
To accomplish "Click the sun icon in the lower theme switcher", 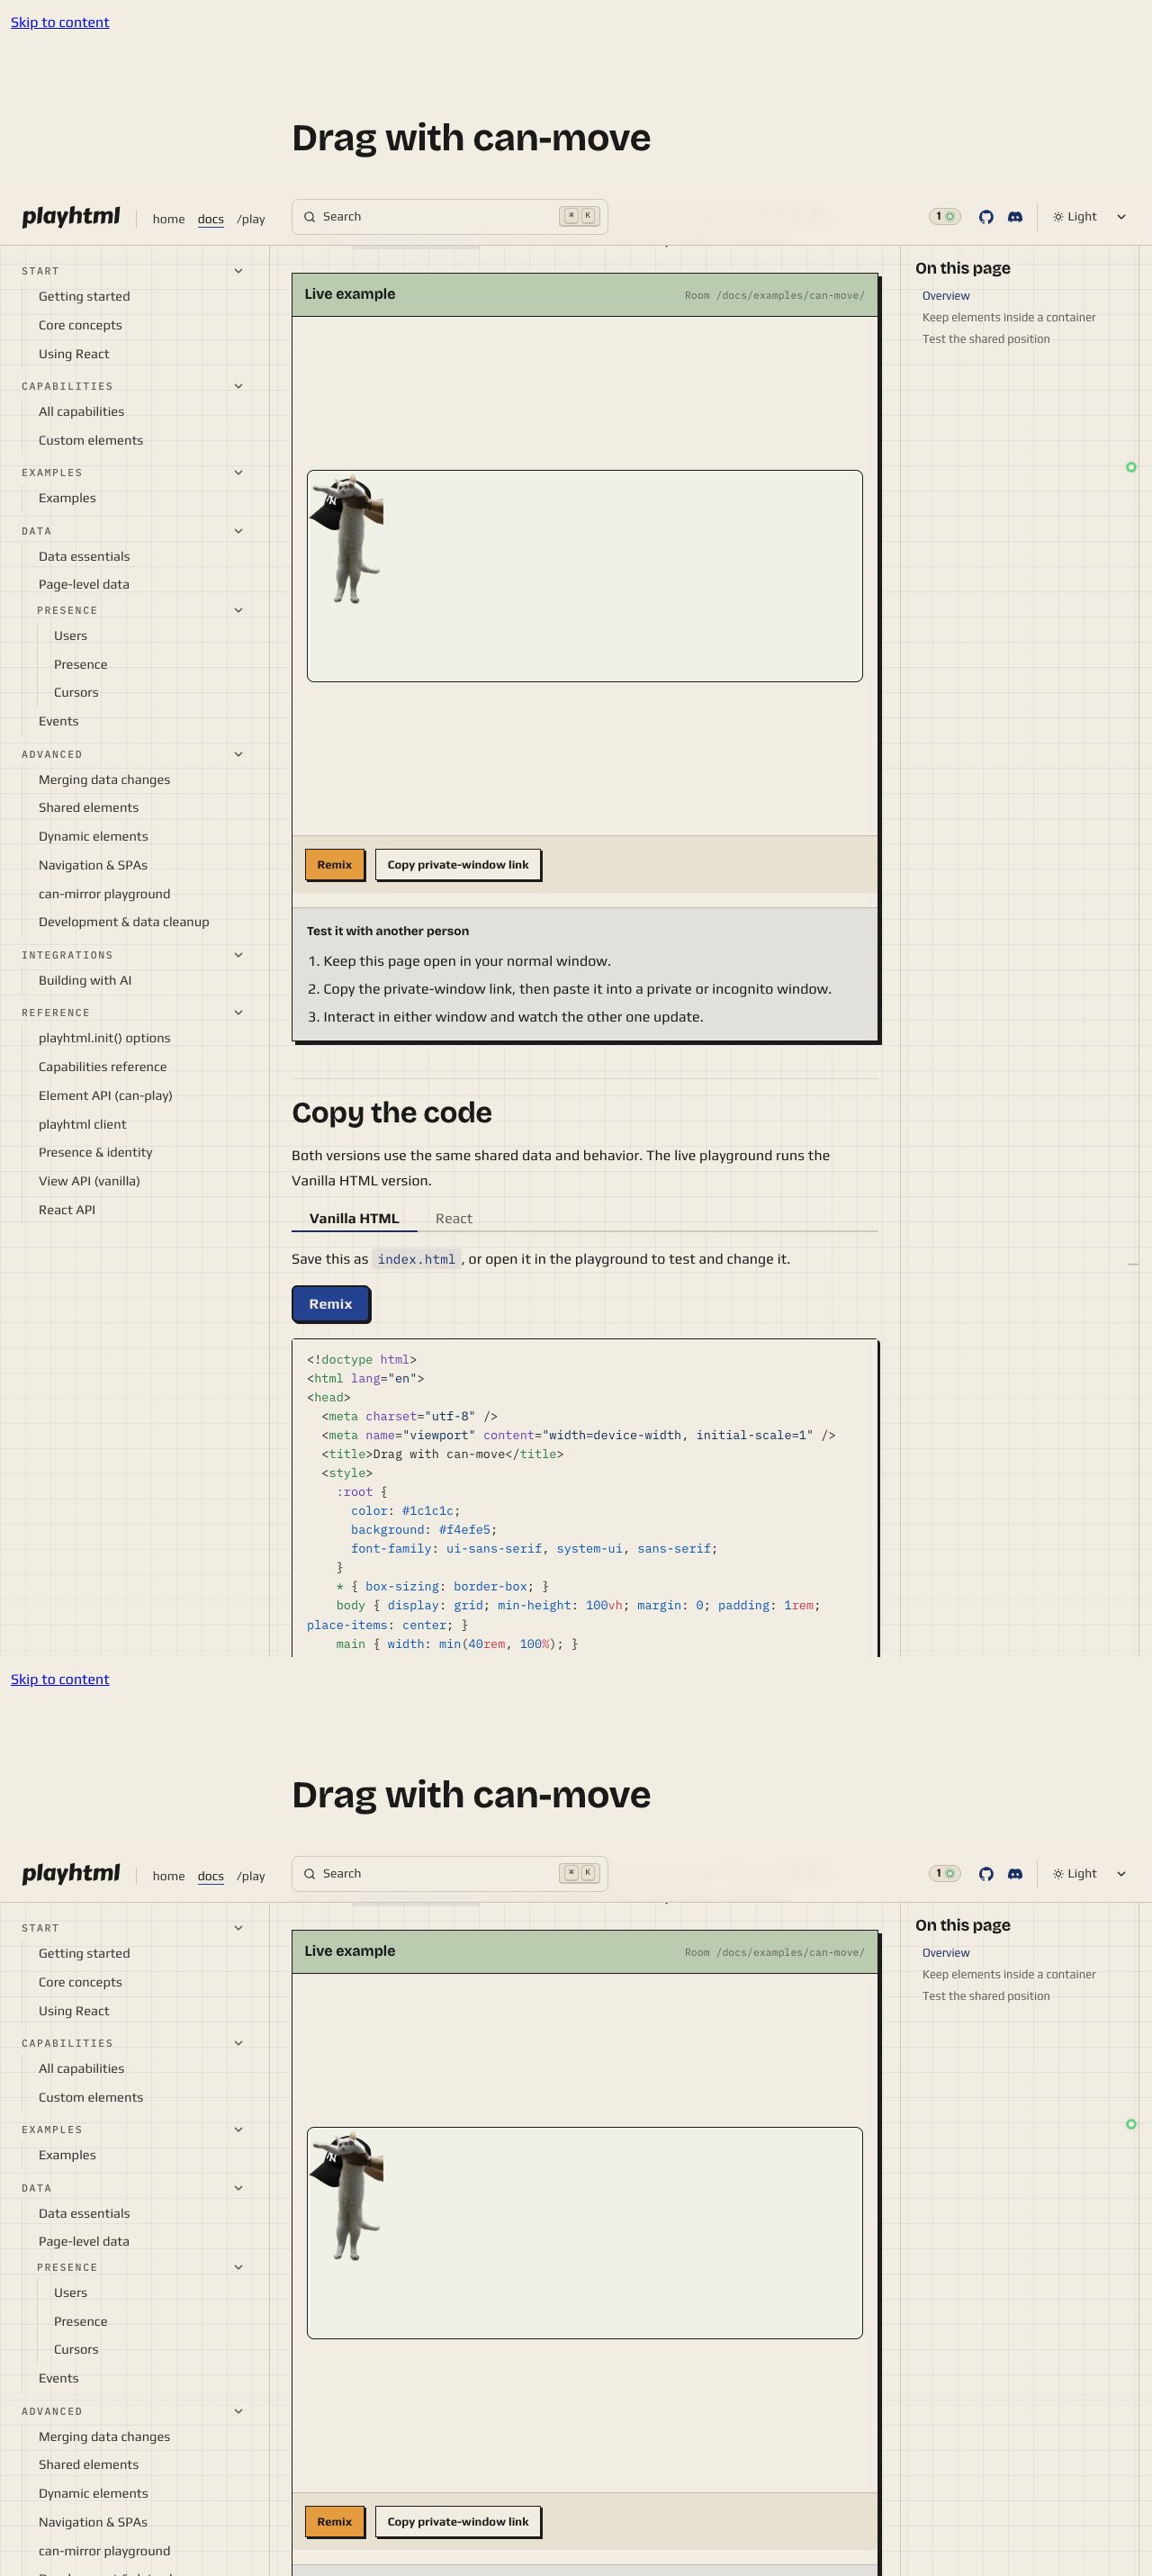I will tap(1058, 1874).
